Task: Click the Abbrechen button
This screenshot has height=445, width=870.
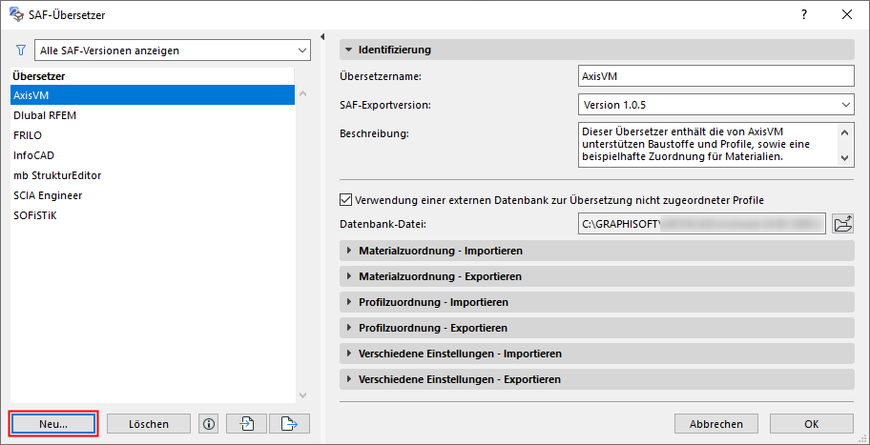Action: (x=716, y=424)
